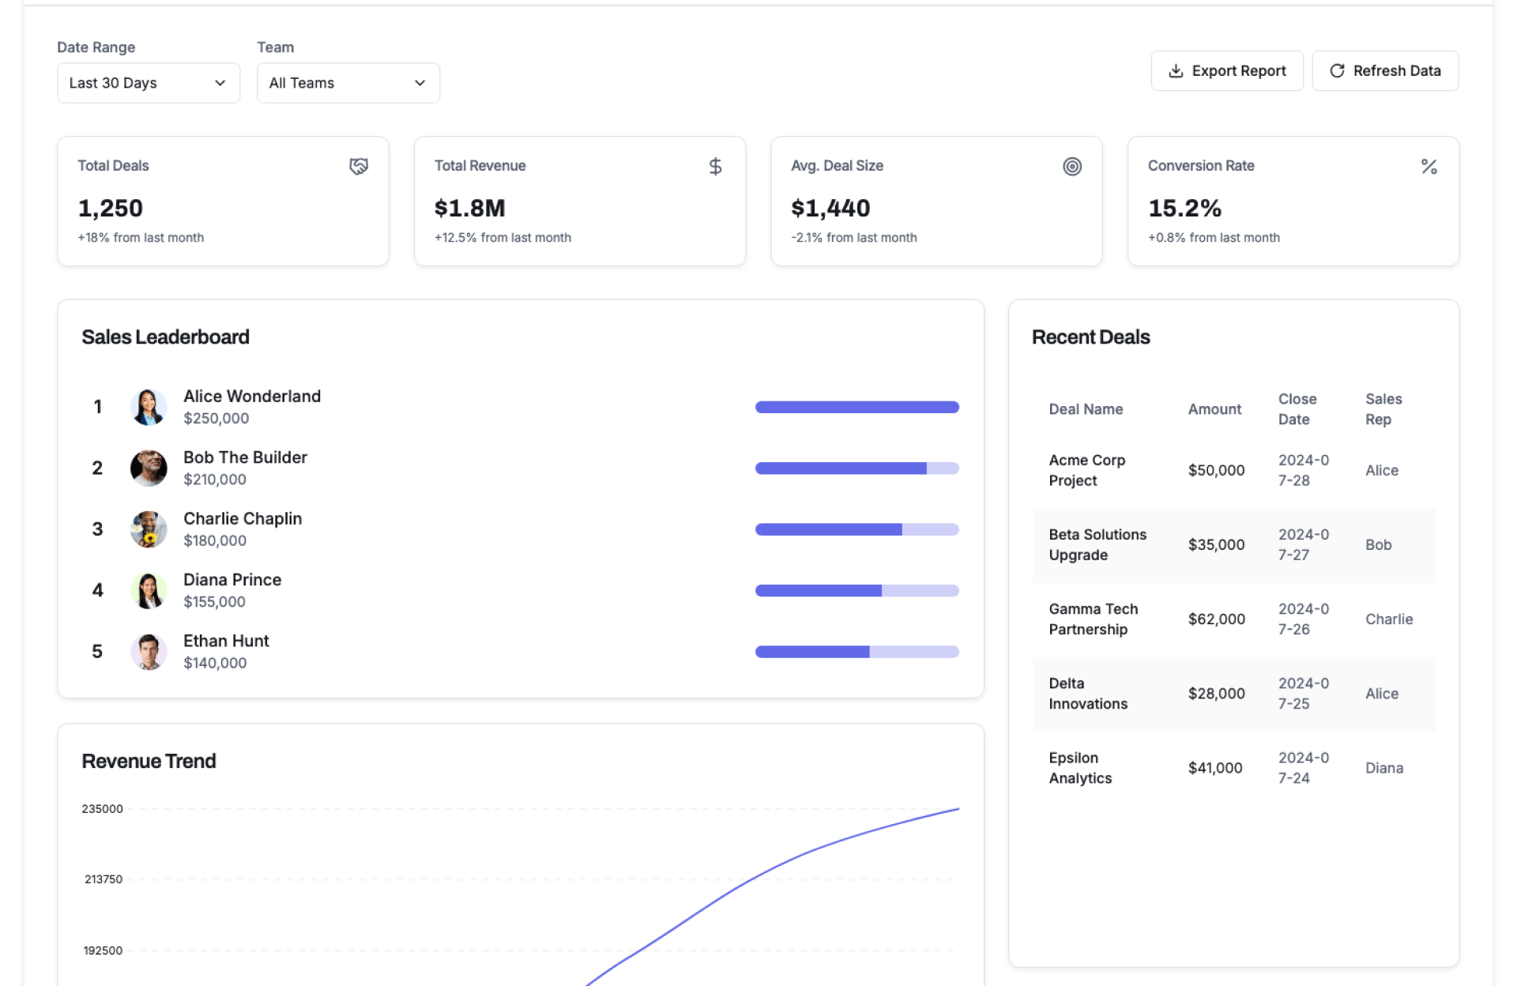Click the circular arrow refresh icon
The image size is (1517, 986).
click(1337, 71)
